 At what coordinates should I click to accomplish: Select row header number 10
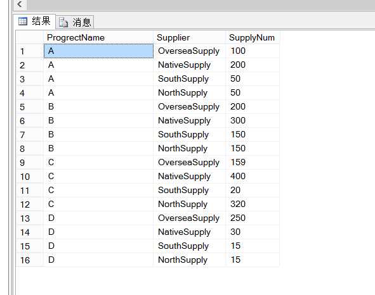[x=30, y=177]
